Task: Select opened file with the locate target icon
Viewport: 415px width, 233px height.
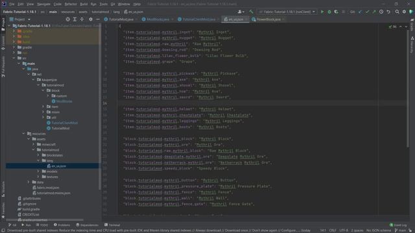Action: pos(67,19)
